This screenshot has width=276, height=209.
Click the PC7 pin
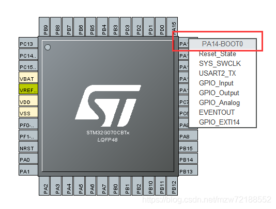(x=183, y=100)
